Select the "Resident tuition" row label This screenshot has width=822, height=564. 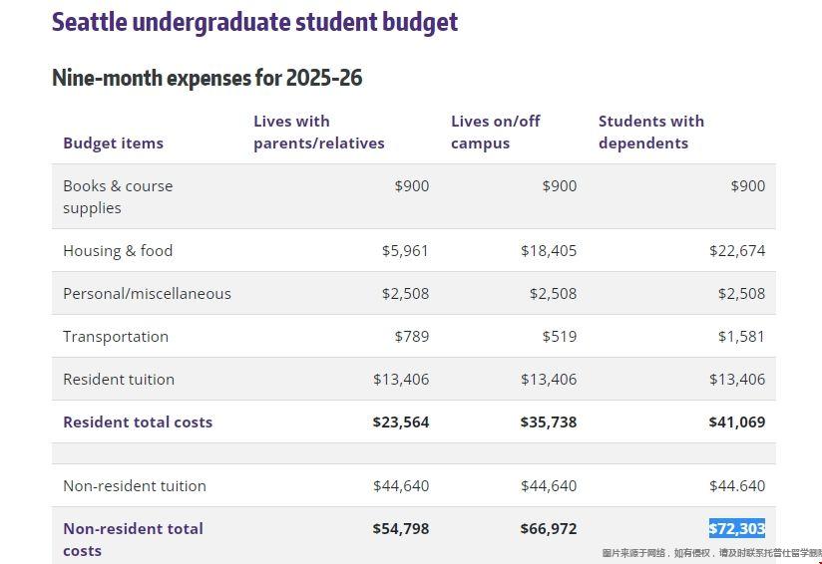coord(119,379)
